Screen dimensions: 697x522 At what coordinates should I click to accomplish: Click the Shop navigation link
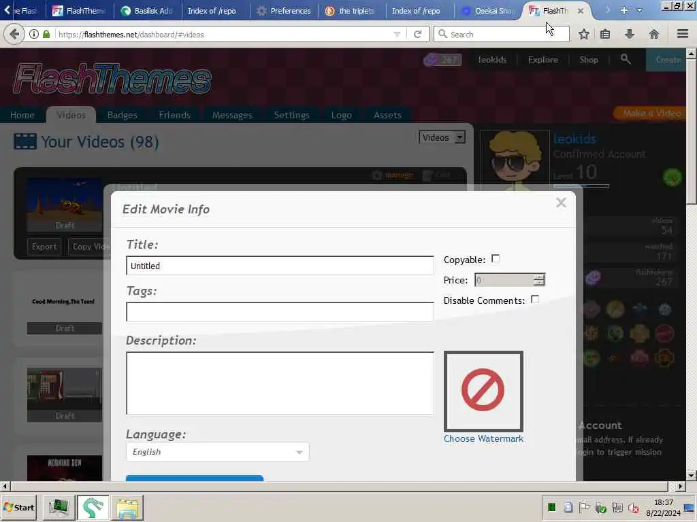589,60
